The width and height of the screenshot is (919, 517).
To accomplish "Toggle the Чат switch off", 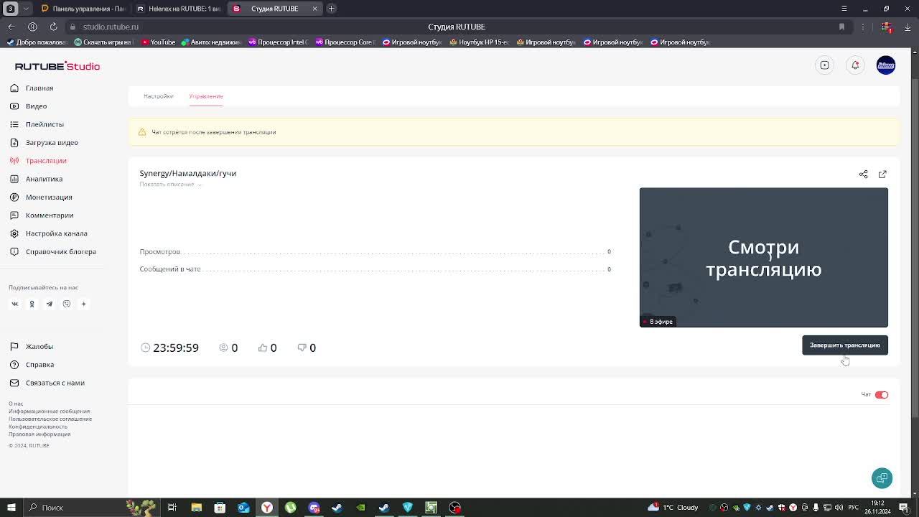I will [x=882, y=395].
